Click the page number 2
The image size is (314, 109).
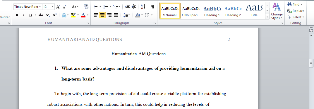pyautogui.click(x=229, y=40)
